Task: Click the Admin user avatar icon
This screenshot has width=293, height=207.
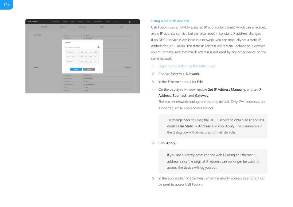Action: point(130,22)
